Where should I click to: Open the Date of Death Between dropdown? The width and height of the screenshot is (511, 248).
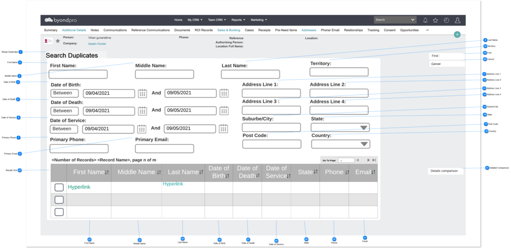(x=64, y=111)
